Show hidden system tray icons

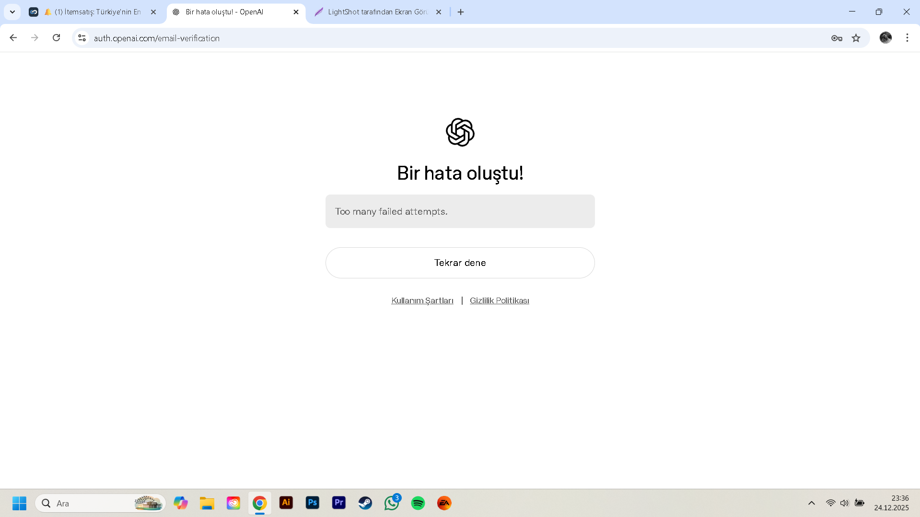812,503
